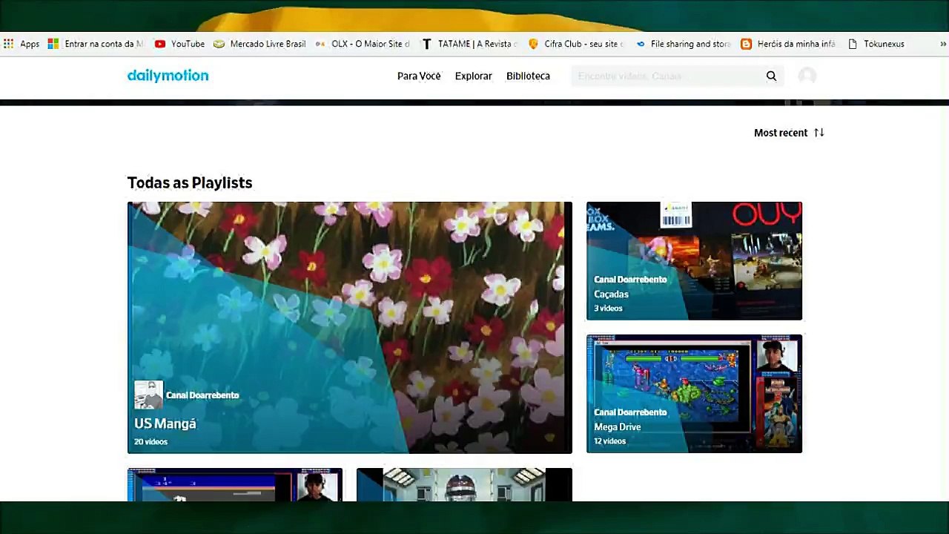Open the Para Você menu item

[419, 76]
